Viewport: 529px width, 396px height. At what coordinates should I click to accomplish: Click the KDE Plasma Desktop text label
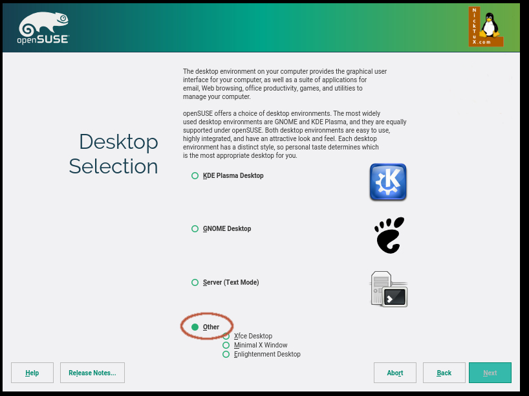[x=233, y=175]
